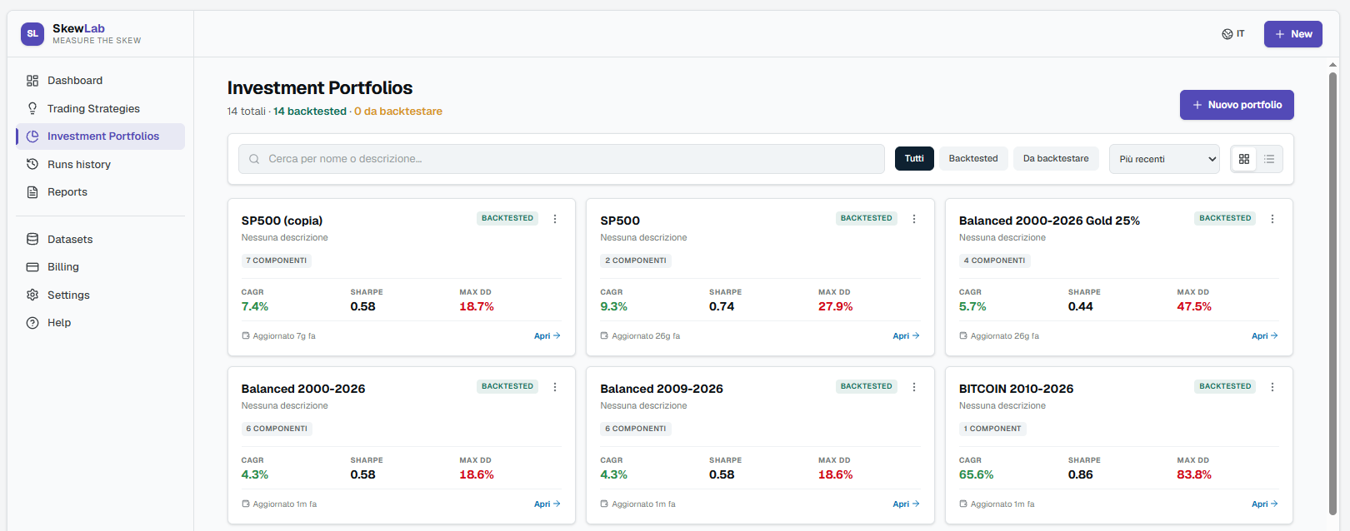Click the New button in top bar

point(1293,34)
